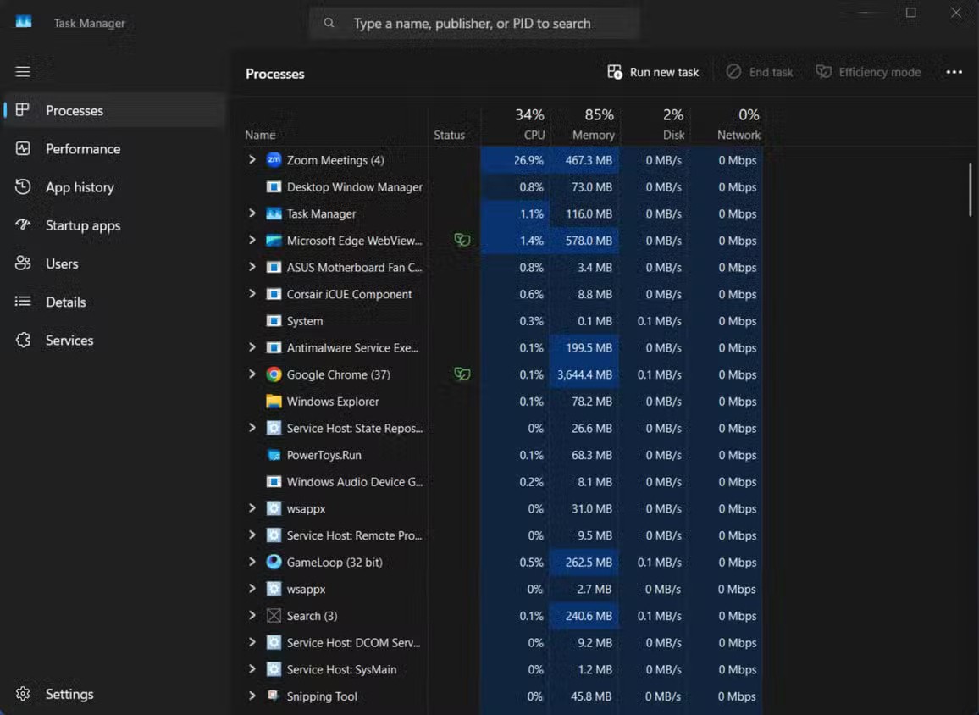Click the Google Chrome process icon
Image resolution: width=979 pixels, height=715 pixels.
[274, 374]
